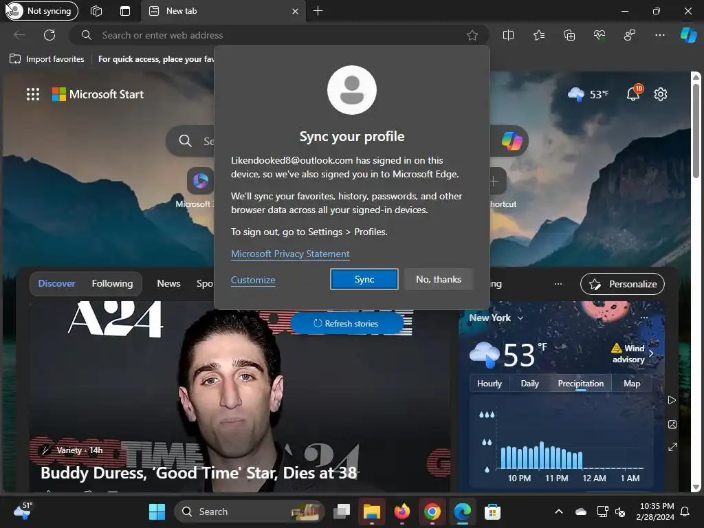The height and width of the screenshot is (528, 704).
Task: Open the notifications bell
Action: [633, 93]
